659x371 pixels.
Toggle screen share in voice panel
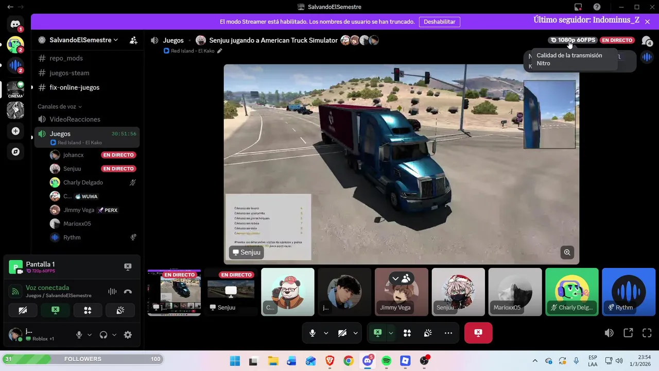click(55, 310)
